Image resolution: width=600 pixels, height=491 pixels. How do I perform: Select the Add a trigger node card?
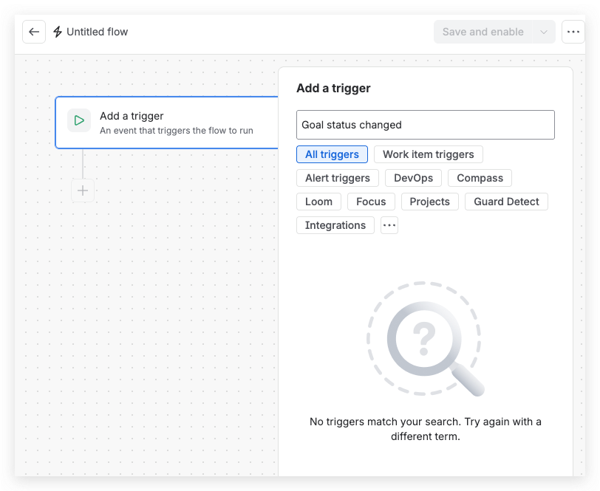167,123
